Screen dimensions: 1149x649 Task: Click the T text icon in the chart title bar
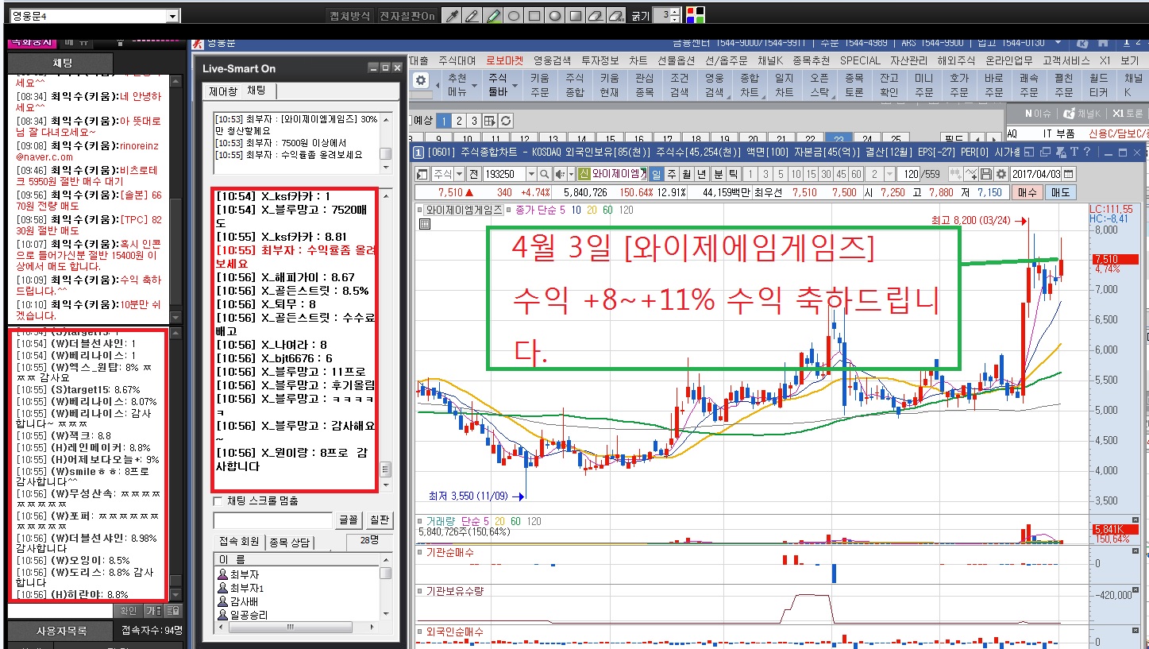pyautogui.click(x=1074, y=153)
